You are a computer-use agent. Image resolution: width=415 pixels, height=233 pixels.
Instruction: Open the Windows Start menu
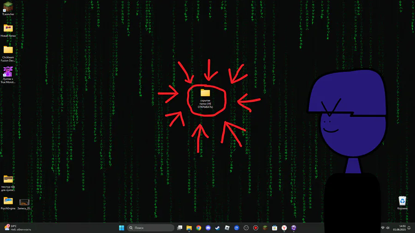click(x=121, y=228)
